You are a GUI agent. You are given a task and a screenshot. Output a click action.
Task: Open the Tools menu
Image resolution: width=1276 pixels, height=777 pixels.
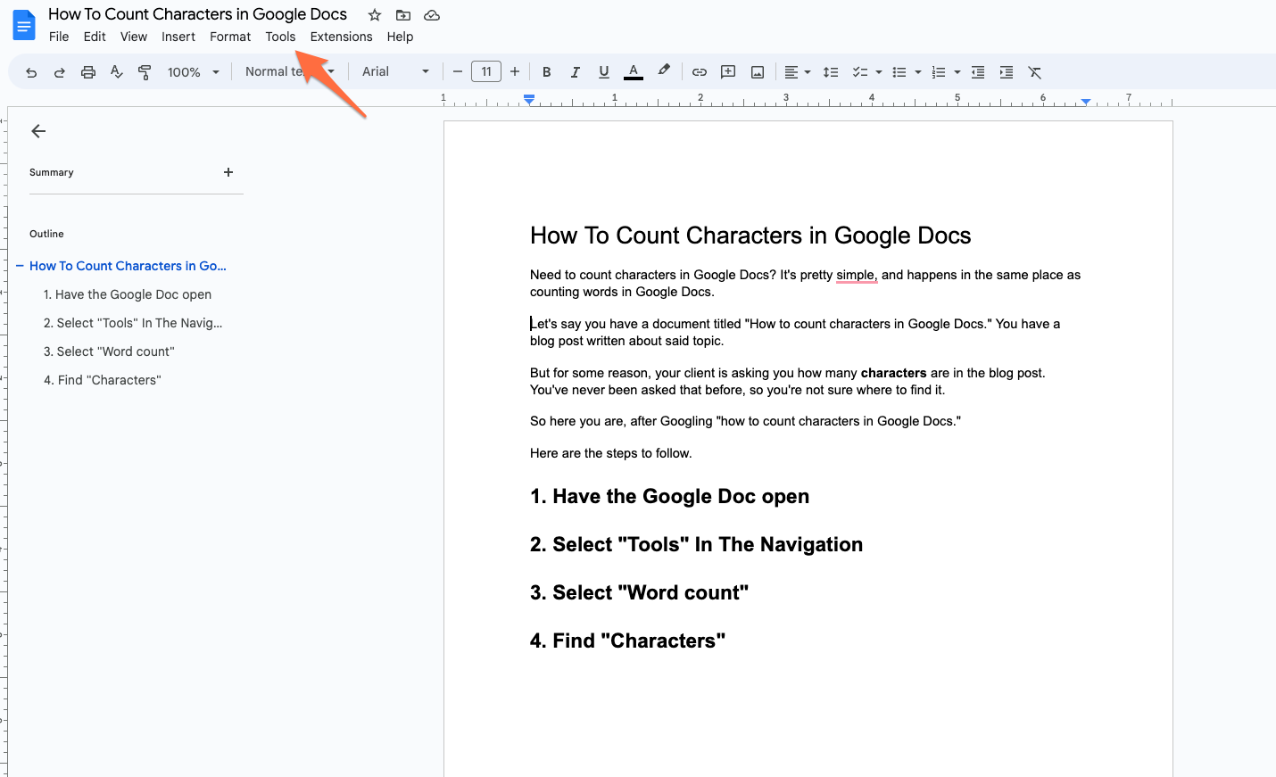pos(280,37)
